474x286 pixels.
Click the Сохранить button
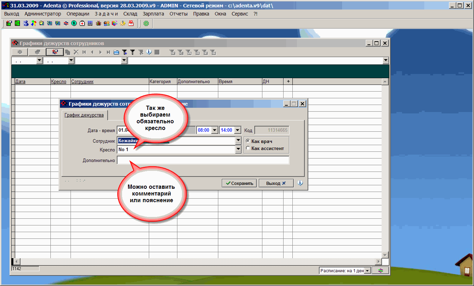click(239, 183)
